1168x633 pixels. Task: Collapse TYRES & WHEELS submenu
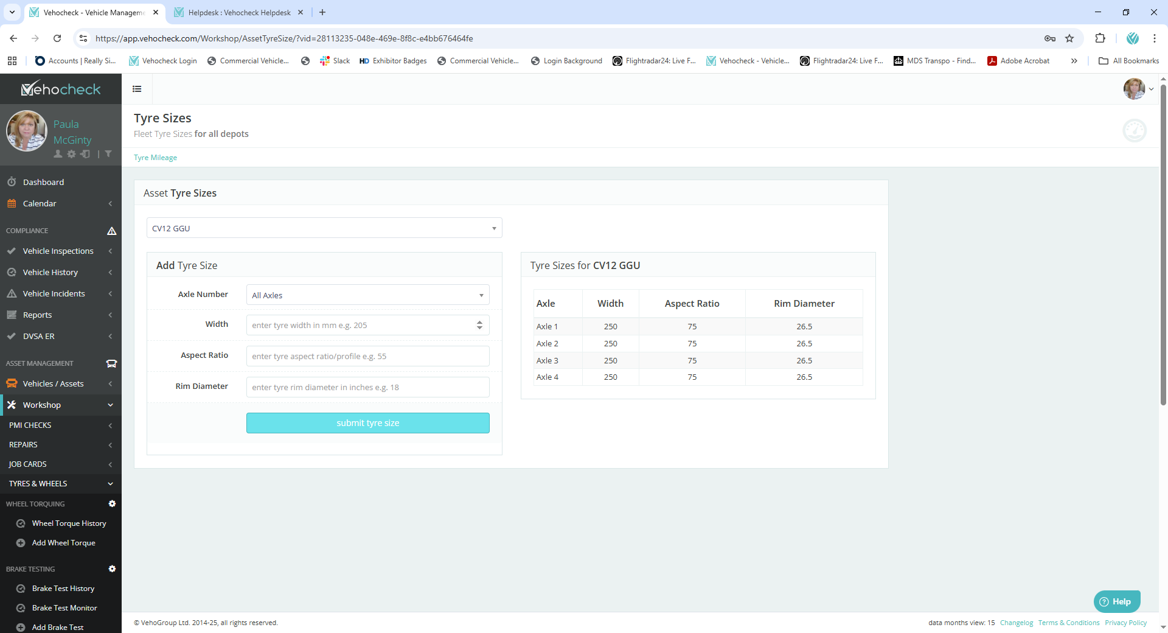click(61, 484)
